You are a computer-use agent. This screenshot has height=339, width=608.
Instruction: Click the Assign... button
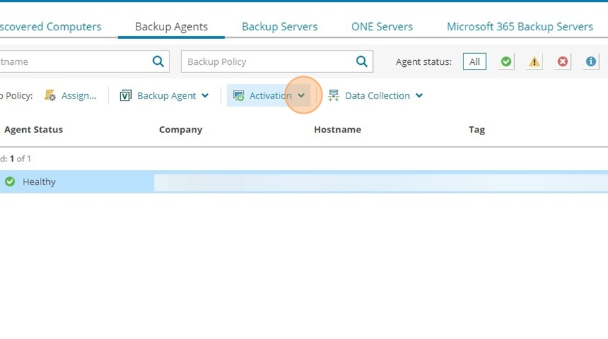79,96
